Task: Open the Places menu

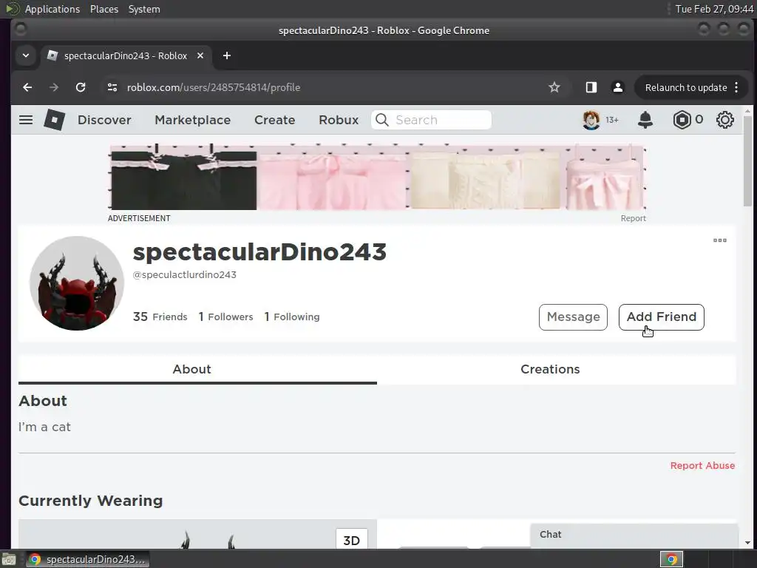Action: click(104, 9)
